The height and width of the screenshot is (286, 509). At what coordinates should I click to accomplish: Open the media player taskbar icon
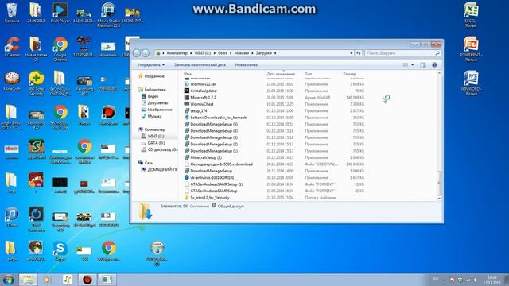coord(48,280)
